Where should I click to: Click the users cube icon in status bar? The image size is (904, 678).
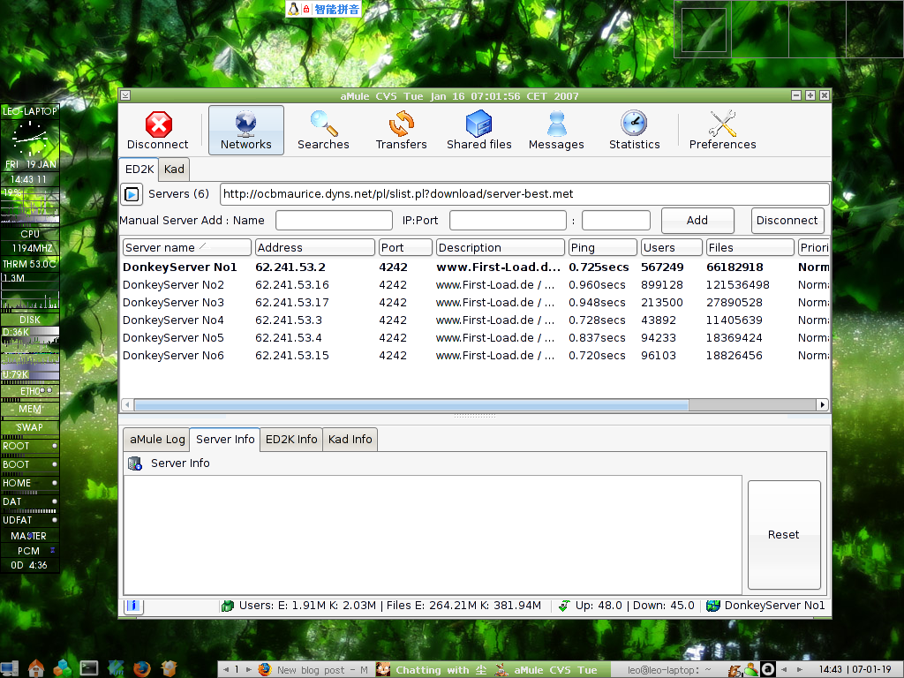pos(228,606)
